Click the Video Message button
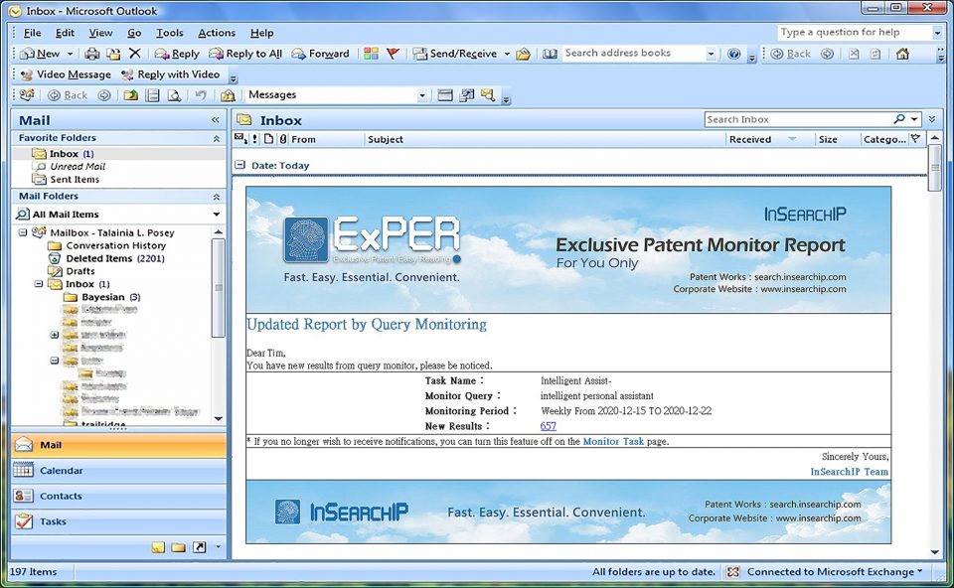The height and width of the screenshot is (588, 954). tap(66, 74)
